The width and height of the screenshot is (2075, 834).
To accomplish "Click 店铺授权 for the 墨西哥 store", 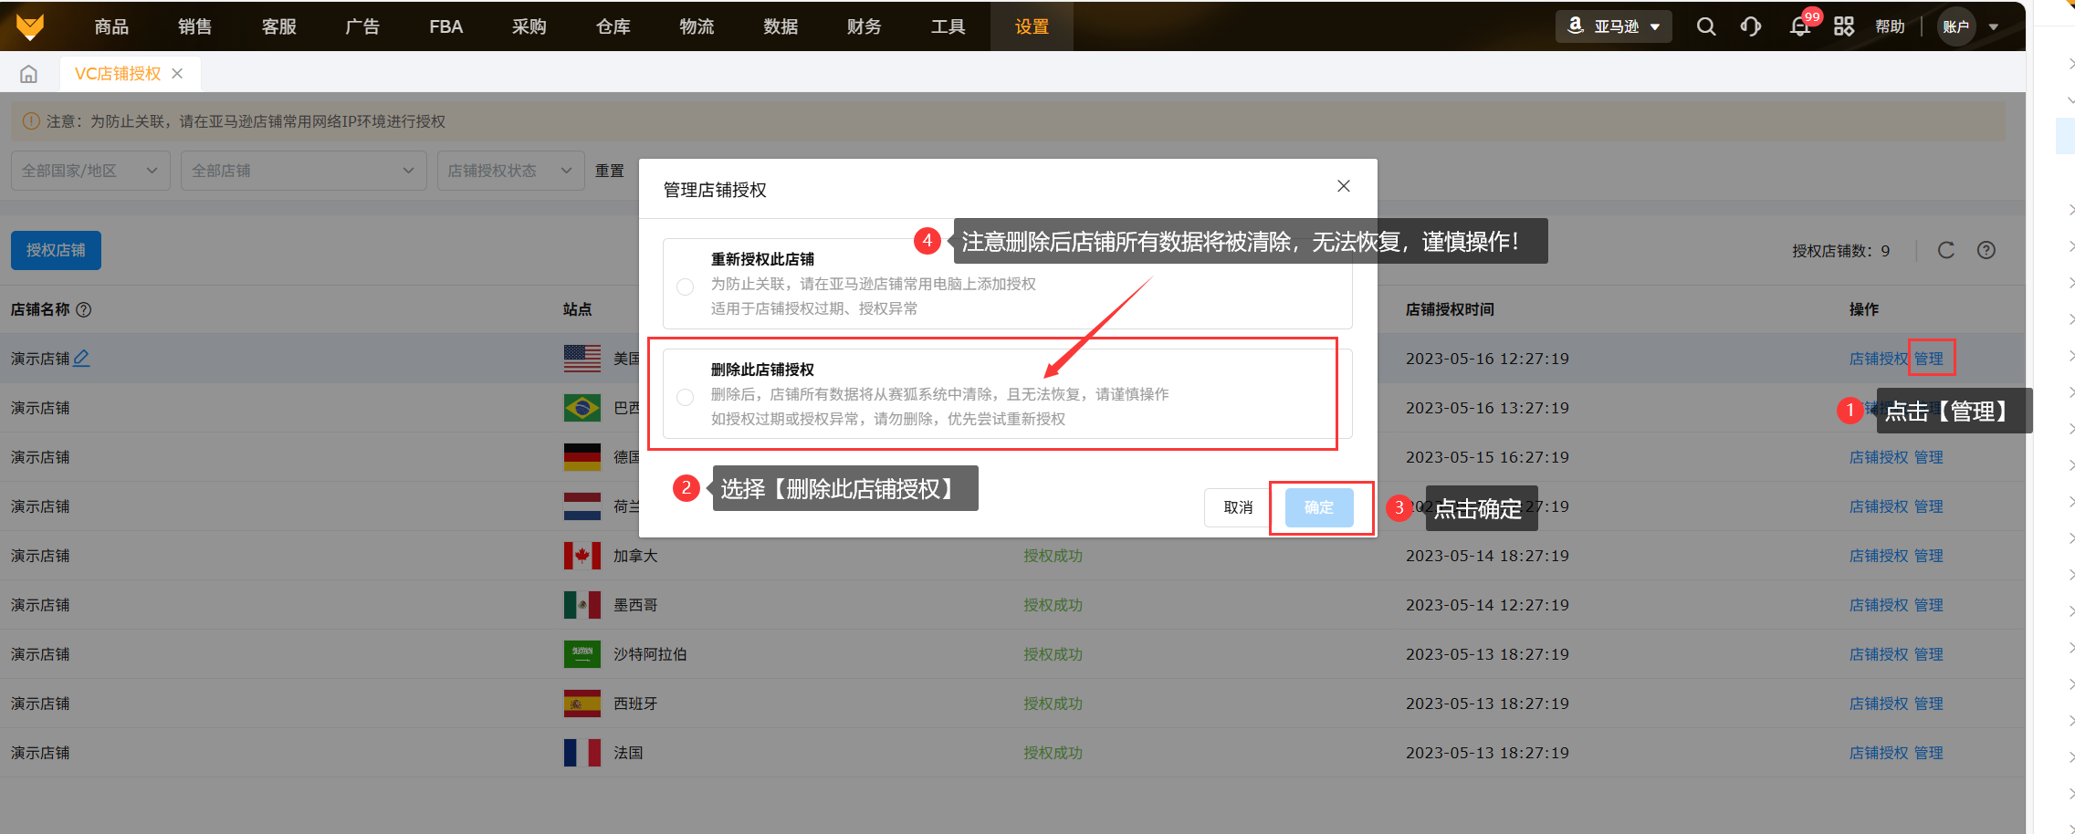I will click(x=1879, y=605).
